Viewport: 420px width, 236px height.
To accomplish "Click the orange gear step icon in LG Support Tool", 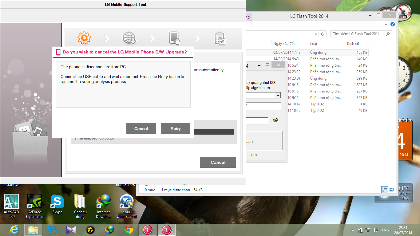I will coord(84,38).
